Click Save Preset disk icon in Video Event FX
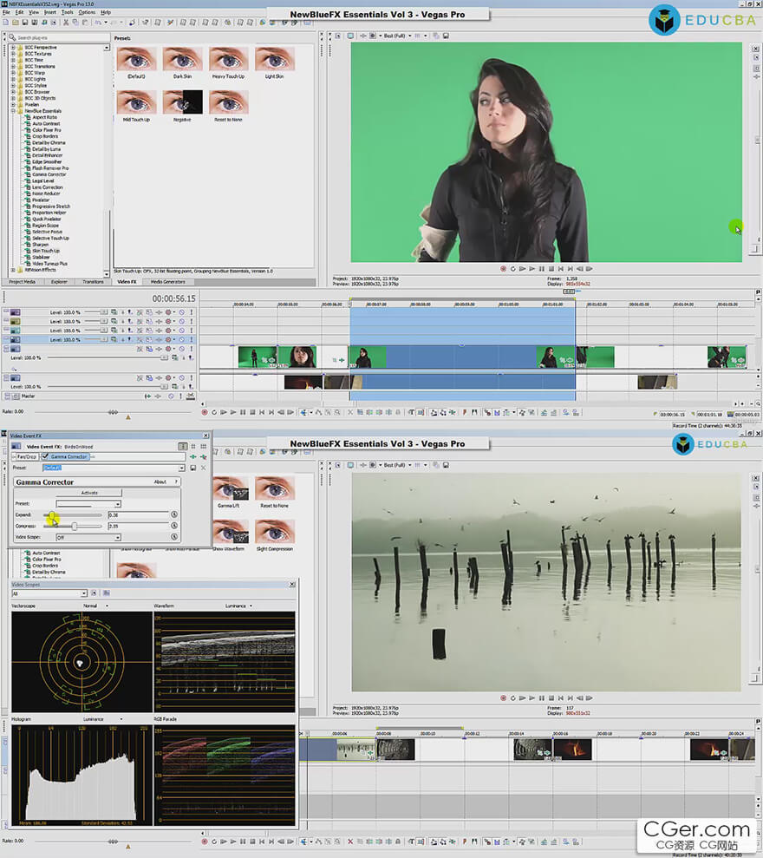 tap(193, 468)
